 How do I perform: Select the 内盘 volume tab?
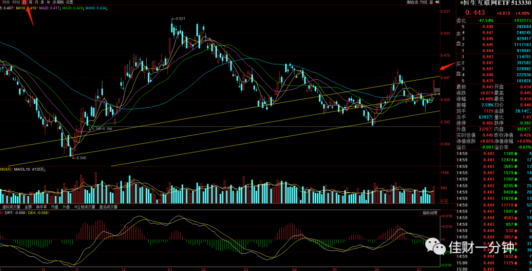(55, 206)
